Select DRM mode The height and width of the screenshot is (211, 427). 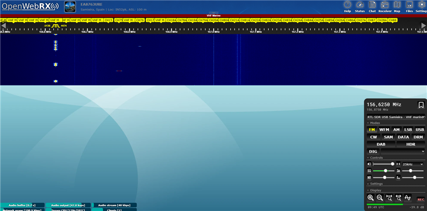click(418, 137)
